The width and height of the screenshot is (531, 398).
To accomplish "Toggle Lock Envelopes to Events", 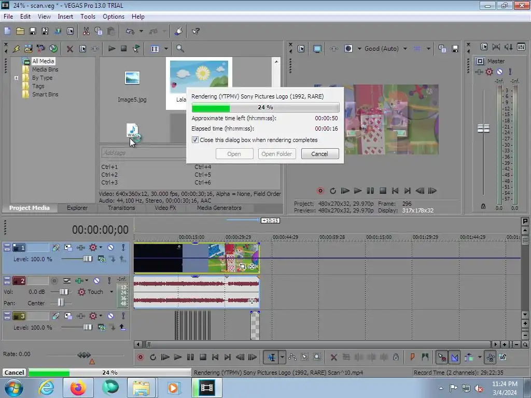I will pyautogui.click(x=491, y=357).
